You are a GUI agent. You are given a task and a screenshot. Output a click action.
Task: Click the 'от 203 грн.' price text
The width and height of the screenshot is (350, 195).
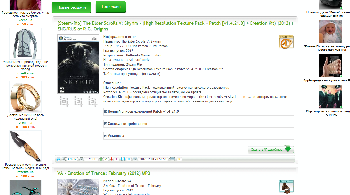pyautogui.click(x=25, y=77)
